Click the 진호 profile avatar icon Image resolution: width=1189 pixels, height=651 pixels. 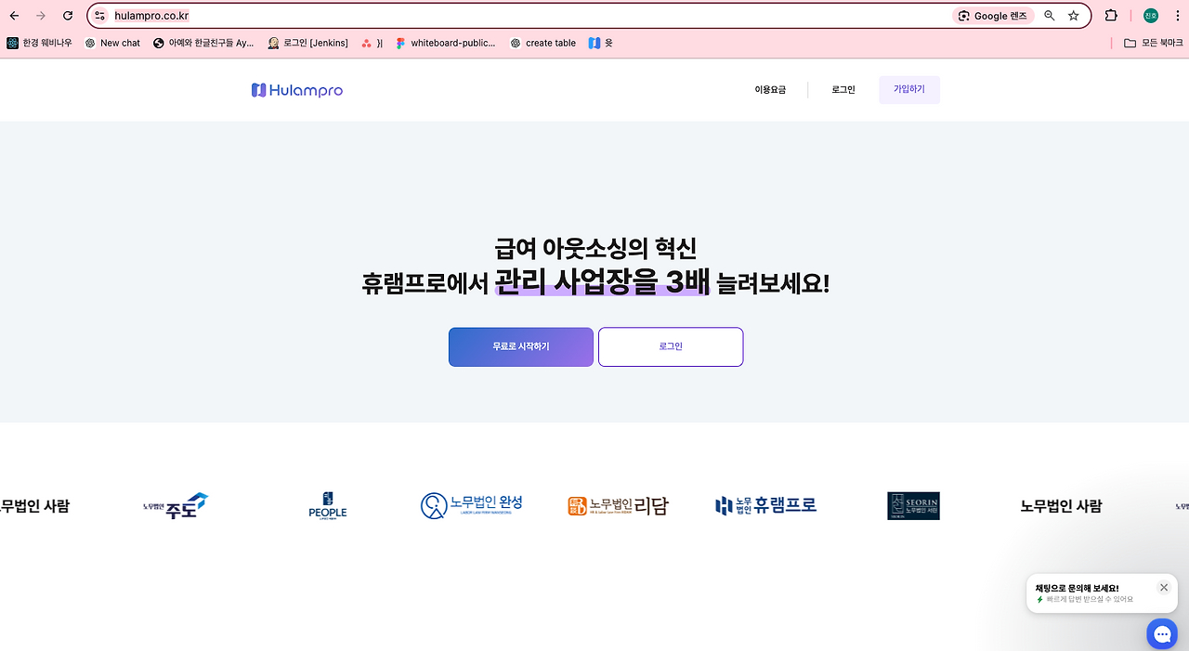[1150, 15]
